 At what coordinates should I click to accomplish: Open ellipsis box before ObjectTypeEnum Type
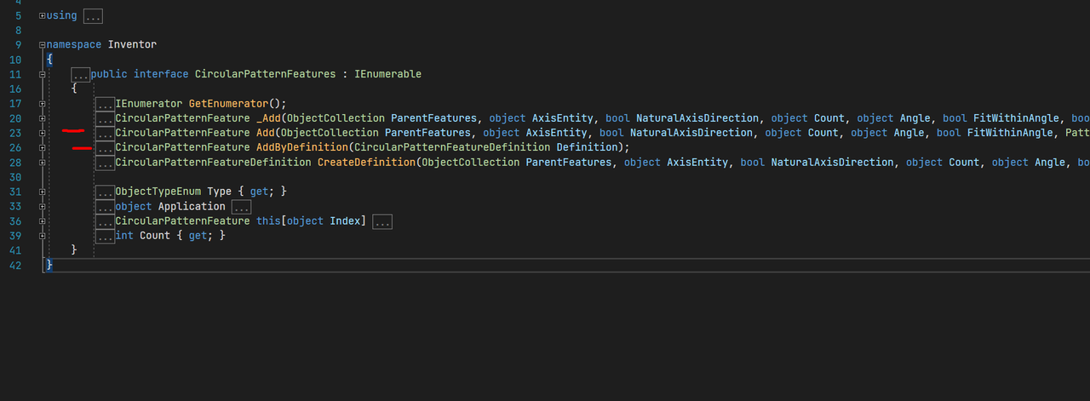(x=105, y=192)
